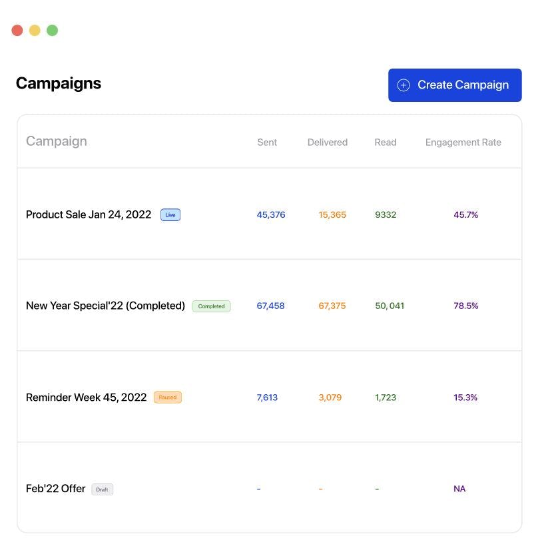Viewport: 548px width, 552px height.
Task: Open the Campaigns page heading
Action: (58, 83)
